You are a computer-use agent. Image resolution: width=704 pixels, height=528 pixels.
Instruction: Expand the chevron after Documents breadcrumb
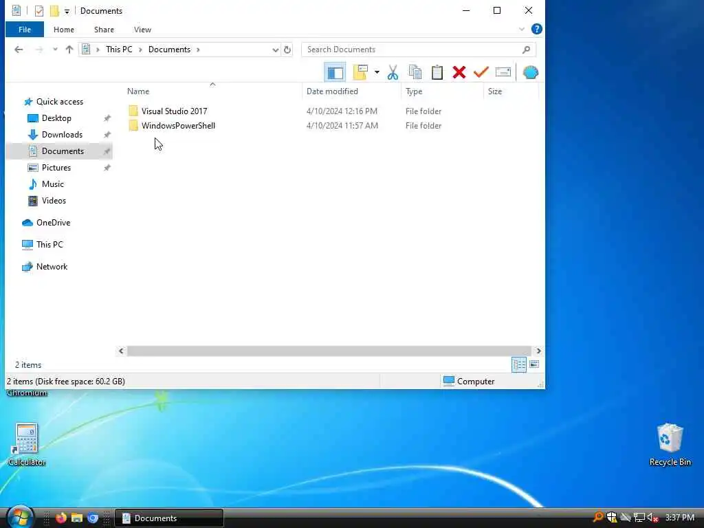198,49
